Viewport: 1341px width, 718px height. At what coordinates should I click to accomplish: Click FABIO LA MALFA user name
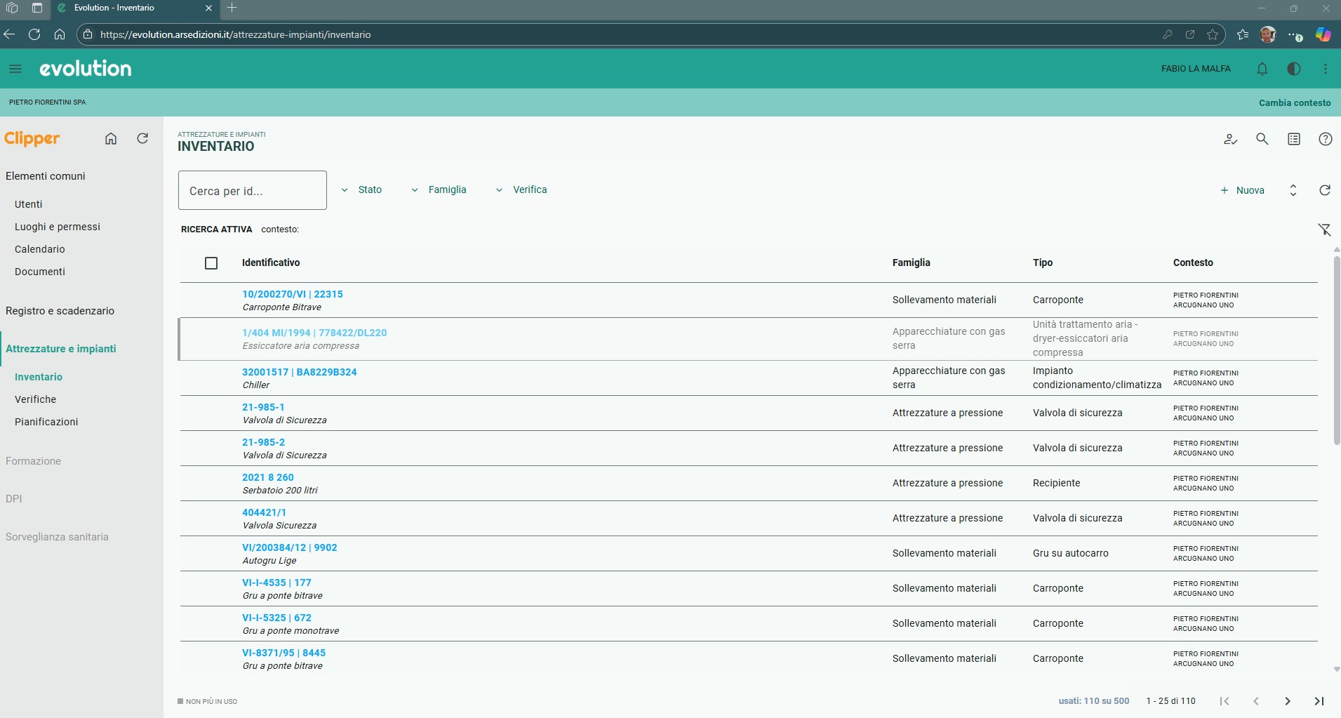1196,69
